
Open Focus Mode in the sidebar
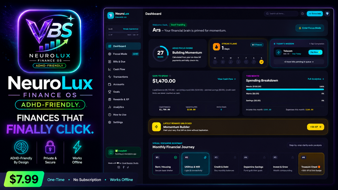click(123, 54)
